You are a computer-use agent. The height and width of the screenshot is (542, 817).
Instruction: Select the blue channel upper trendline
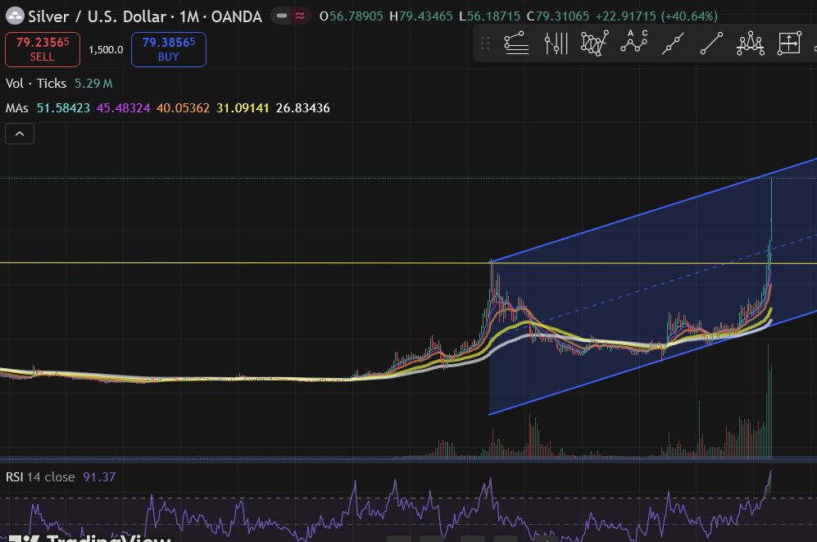pos(654,209)
